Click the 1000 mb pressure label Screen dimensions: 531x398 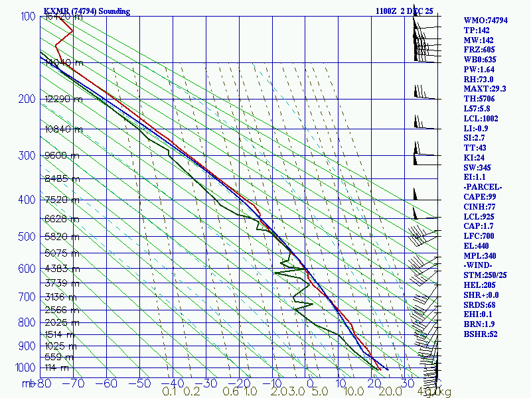(x=25, y=367)
